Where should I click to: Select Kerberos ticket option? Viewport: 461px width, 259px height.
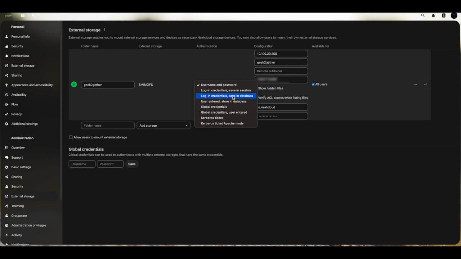(226, 118)
